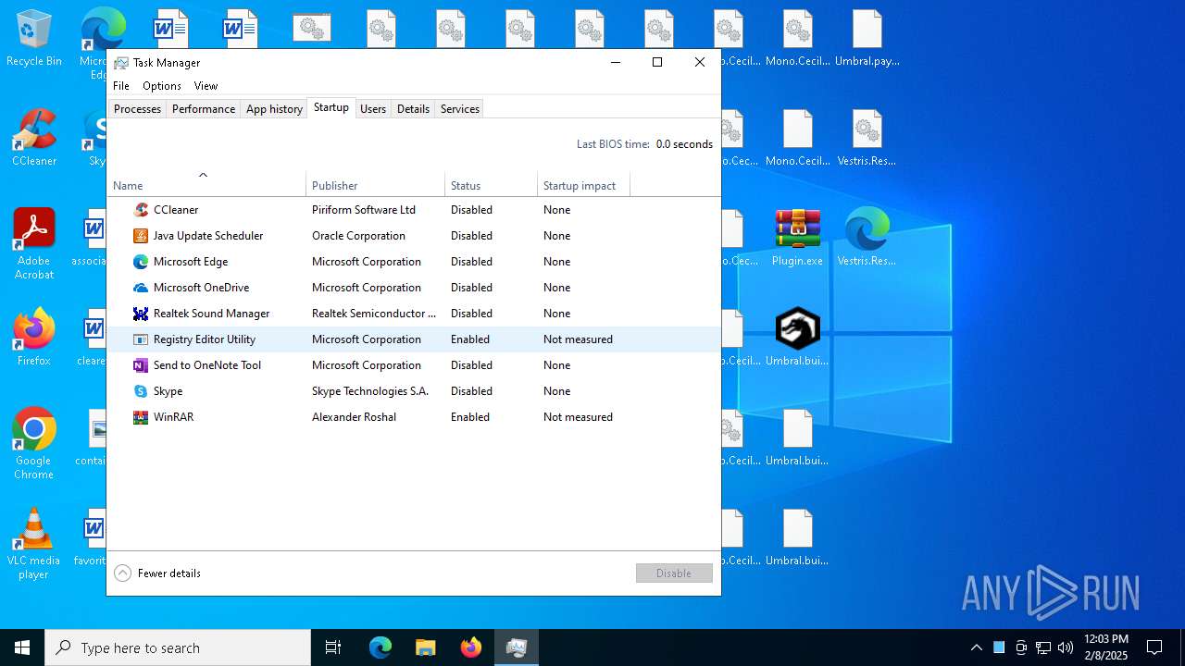Screen dimensions: 1185x666
Task: Sort by the Publisher column header
Action: pyautogui.click(x=375, y=185)
